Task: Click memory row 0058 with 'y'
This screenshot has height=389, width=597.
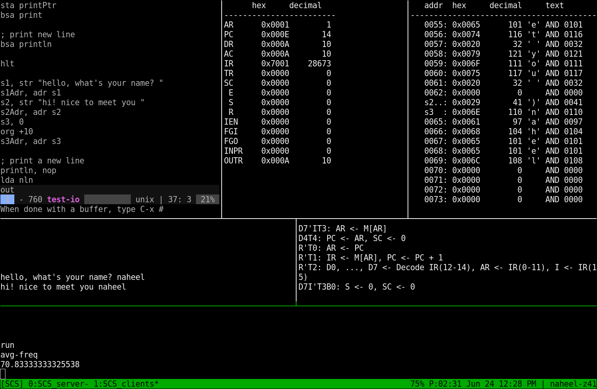Action: point(503,54)
